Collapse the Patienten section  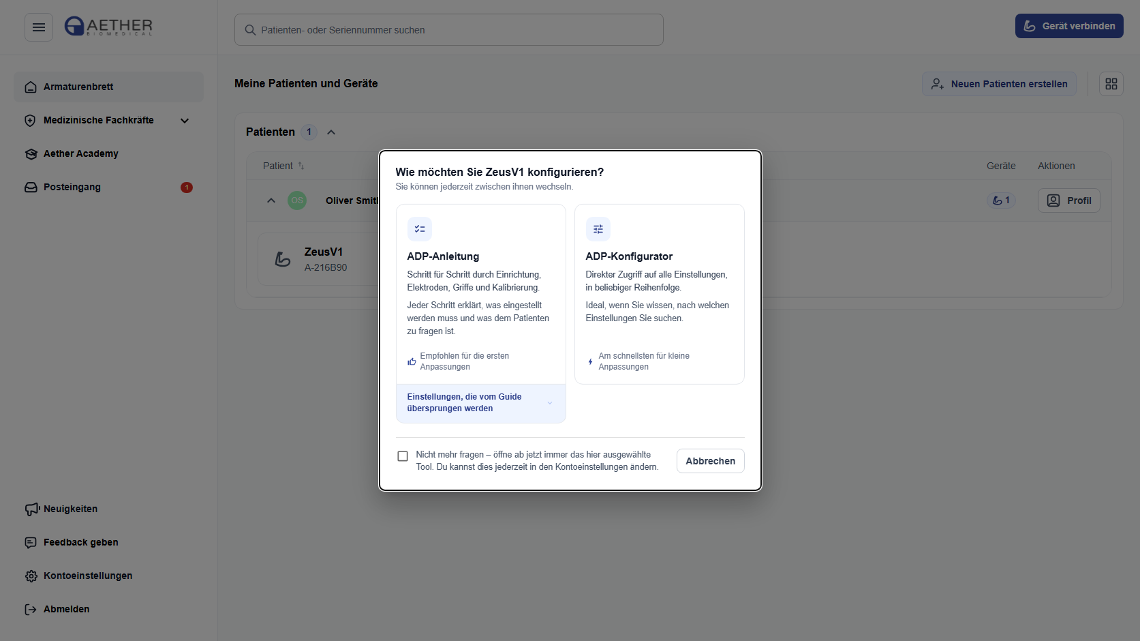[331, 132]
